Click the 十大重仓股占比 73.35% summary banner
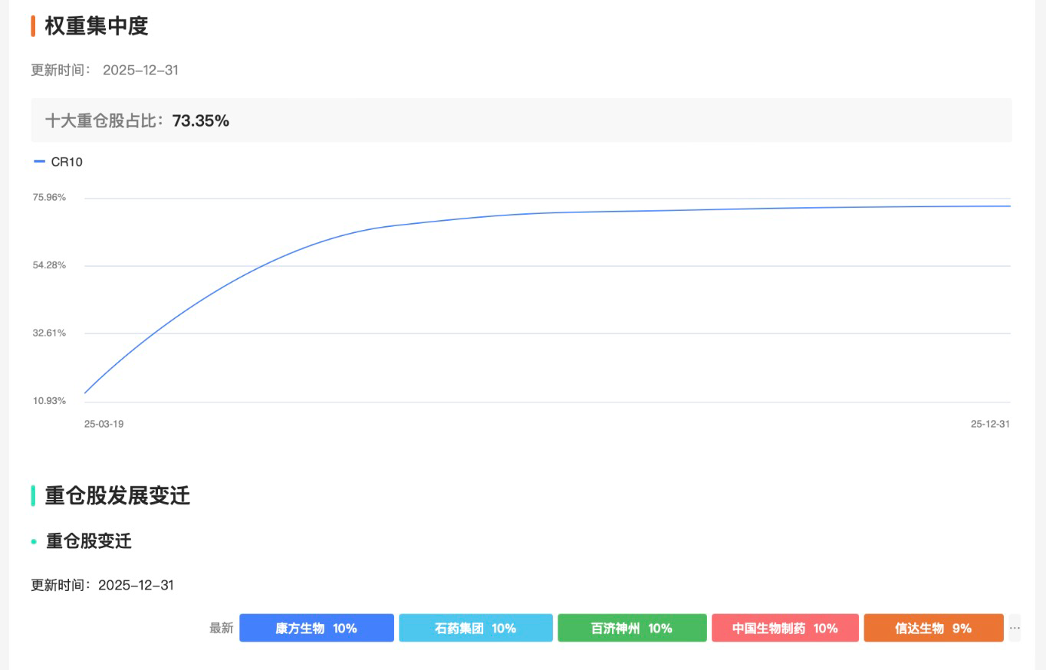 [x=521, y=120]
